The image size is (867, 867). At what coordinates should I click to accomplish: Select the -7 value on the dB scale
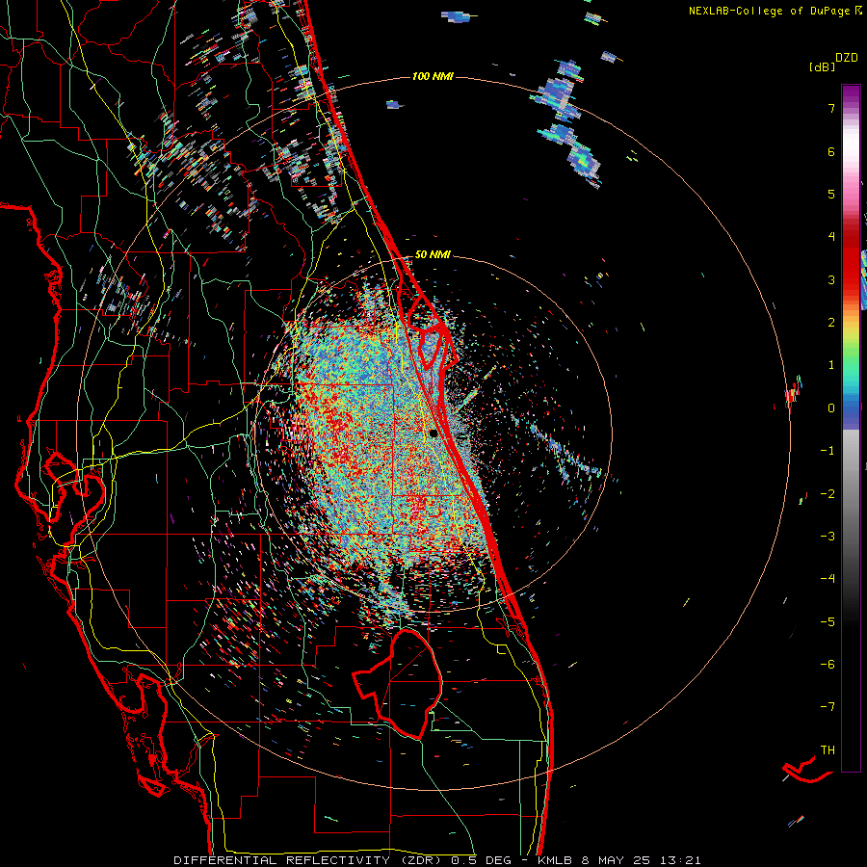[828, 707]
